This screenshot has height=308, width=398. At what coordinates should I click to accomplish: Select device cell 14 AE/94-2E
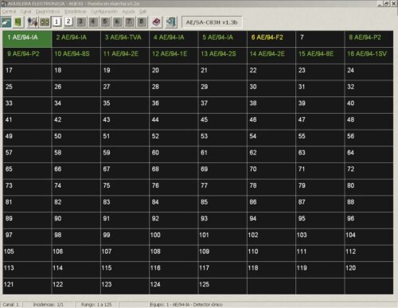point(271,56)
